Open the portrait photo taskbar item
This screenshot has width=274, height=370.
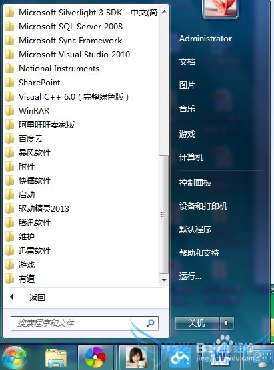[137, 357]
